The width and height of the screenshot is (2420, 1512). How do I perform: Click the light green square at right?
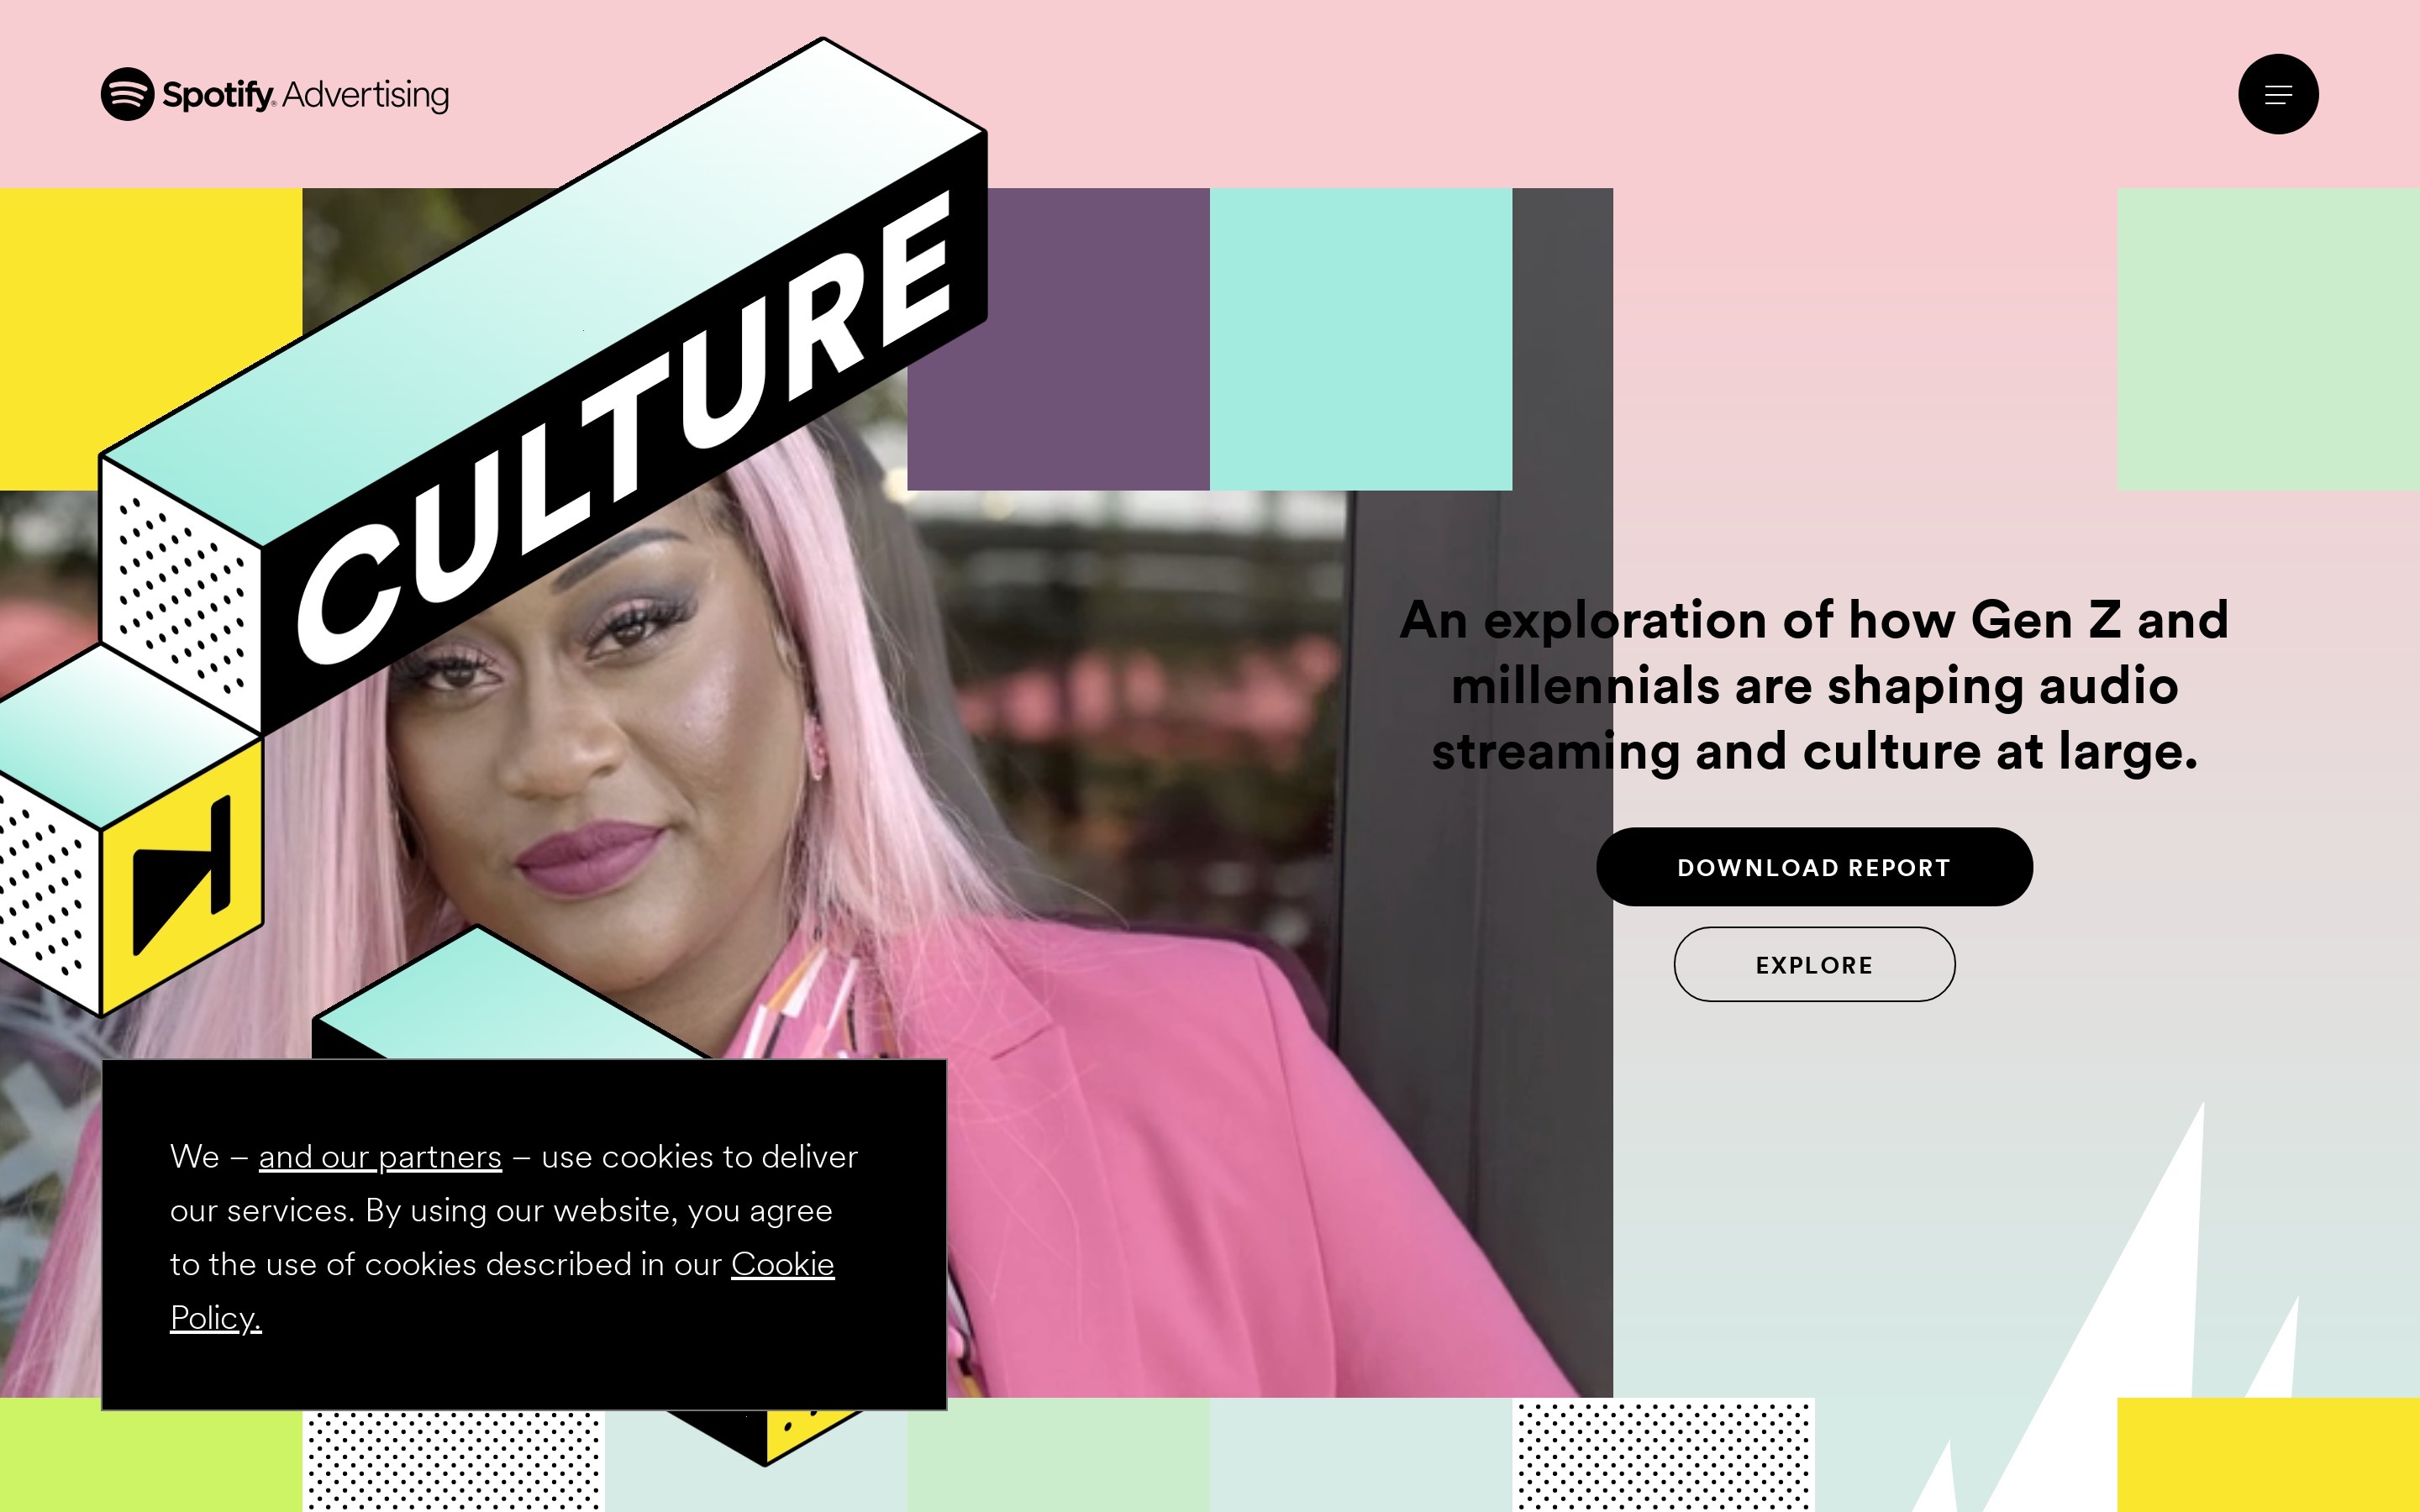tap(2268, 339)
